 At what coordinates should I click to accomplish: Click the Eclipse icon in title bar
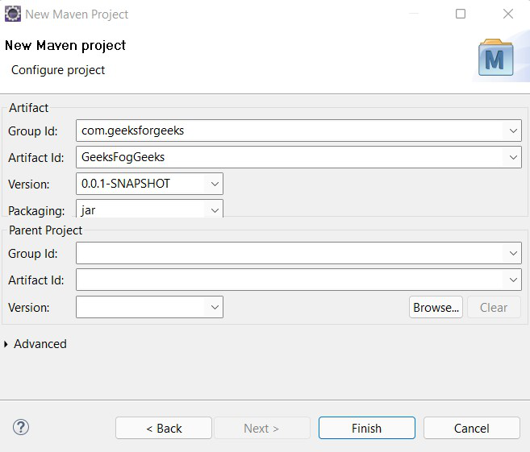(x=13, y=14)
